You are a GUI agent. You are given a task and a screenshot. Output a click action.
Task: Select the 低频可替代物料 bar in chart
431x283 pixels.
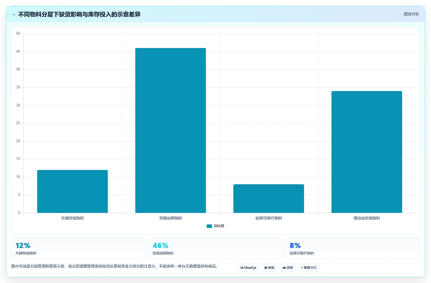pos(269,199)
